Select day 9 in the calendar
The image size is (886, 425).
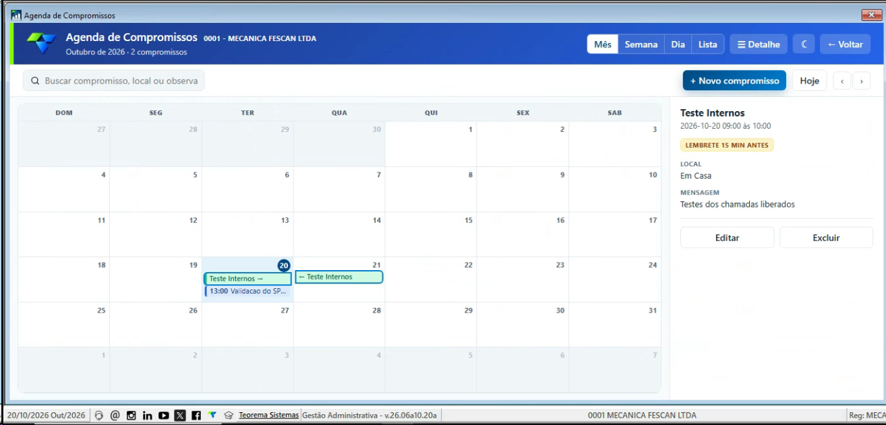click(523, 189)
